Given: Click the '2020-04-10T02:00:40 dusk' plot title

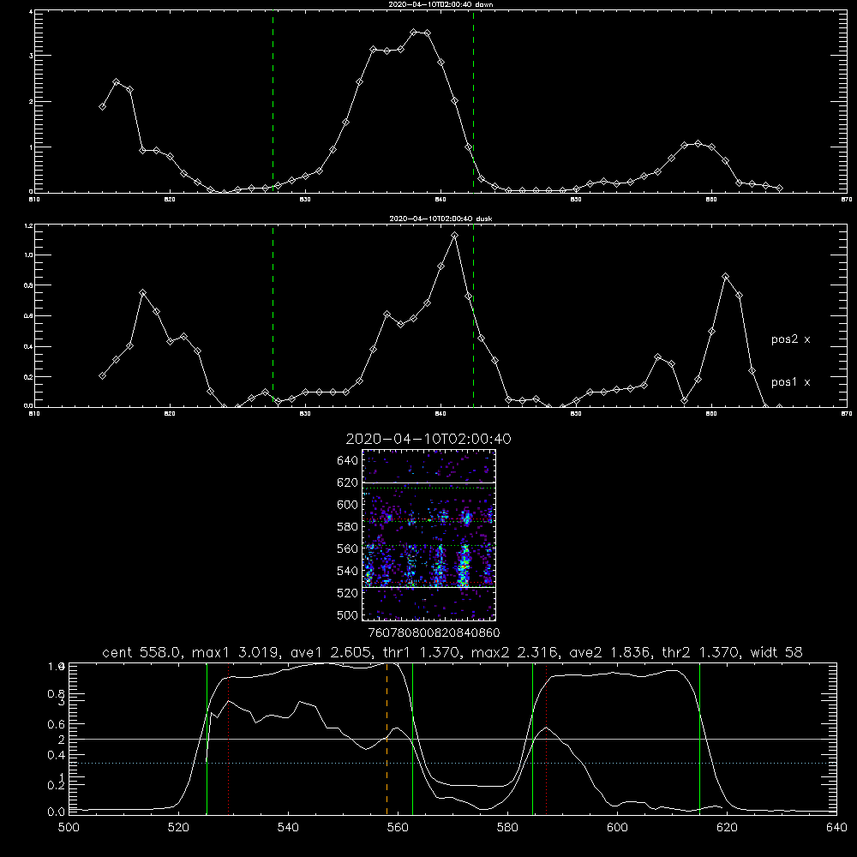Looking at the screenshot, I should point(440,219).
